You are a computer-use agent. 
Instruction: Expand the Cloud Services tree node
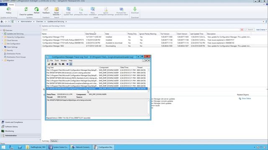tap(3, 40)
